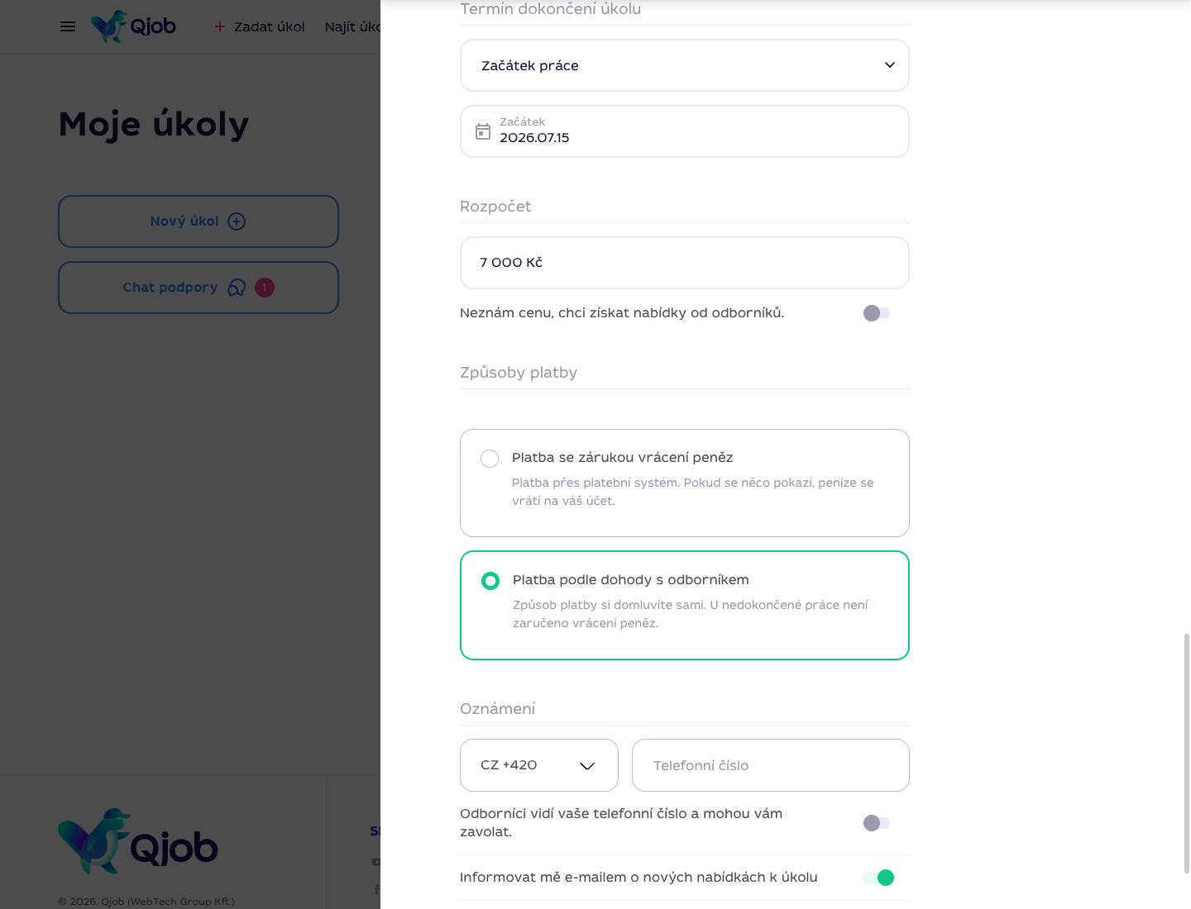Click the 'Telefonní číslo' input field

771,765
